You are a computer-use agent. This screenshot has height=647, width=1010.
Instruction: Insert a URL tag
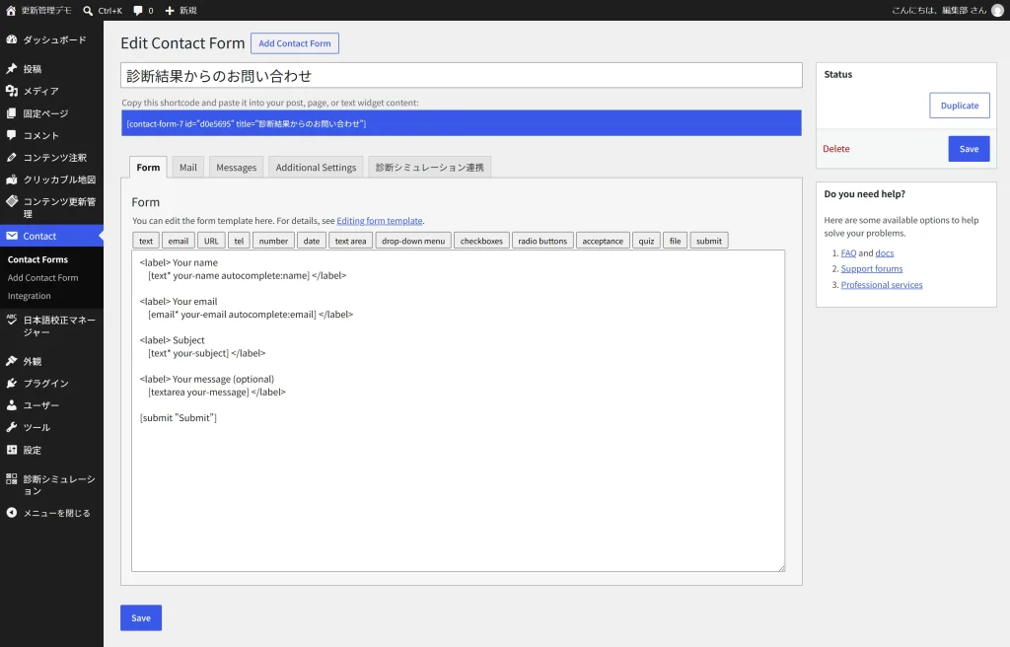click(x=211, y=241)
